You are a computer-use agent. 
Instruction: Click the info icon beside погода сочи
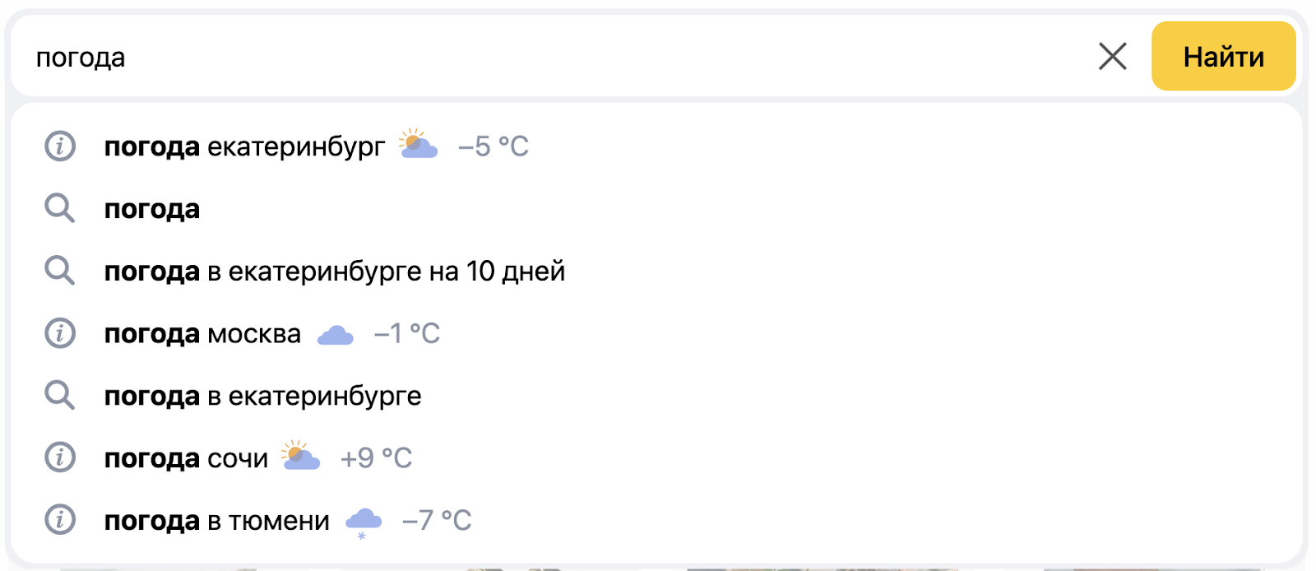[59, 457]
